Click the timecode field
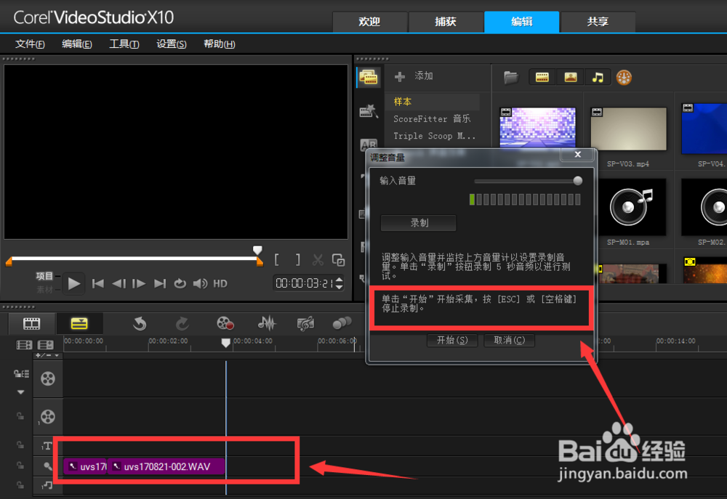Viewport: 727px width, 499px height. (x=304, y=283)
